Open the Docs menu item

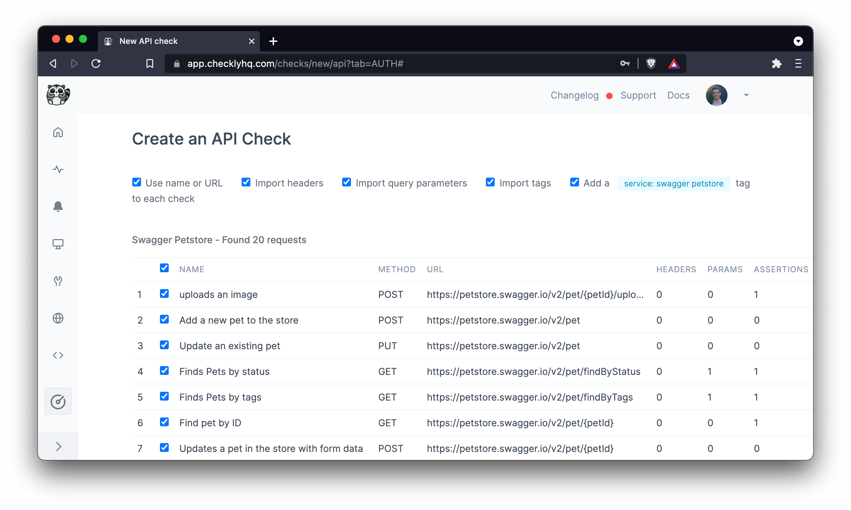pyautogui.click(x=678, y=95)
